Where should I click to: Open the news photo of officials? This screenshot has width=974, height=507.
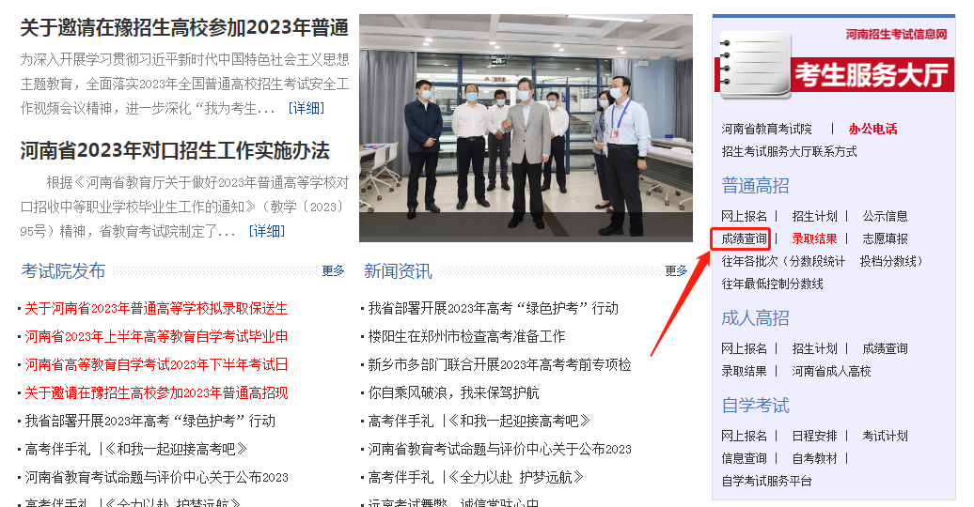point(526,128)
